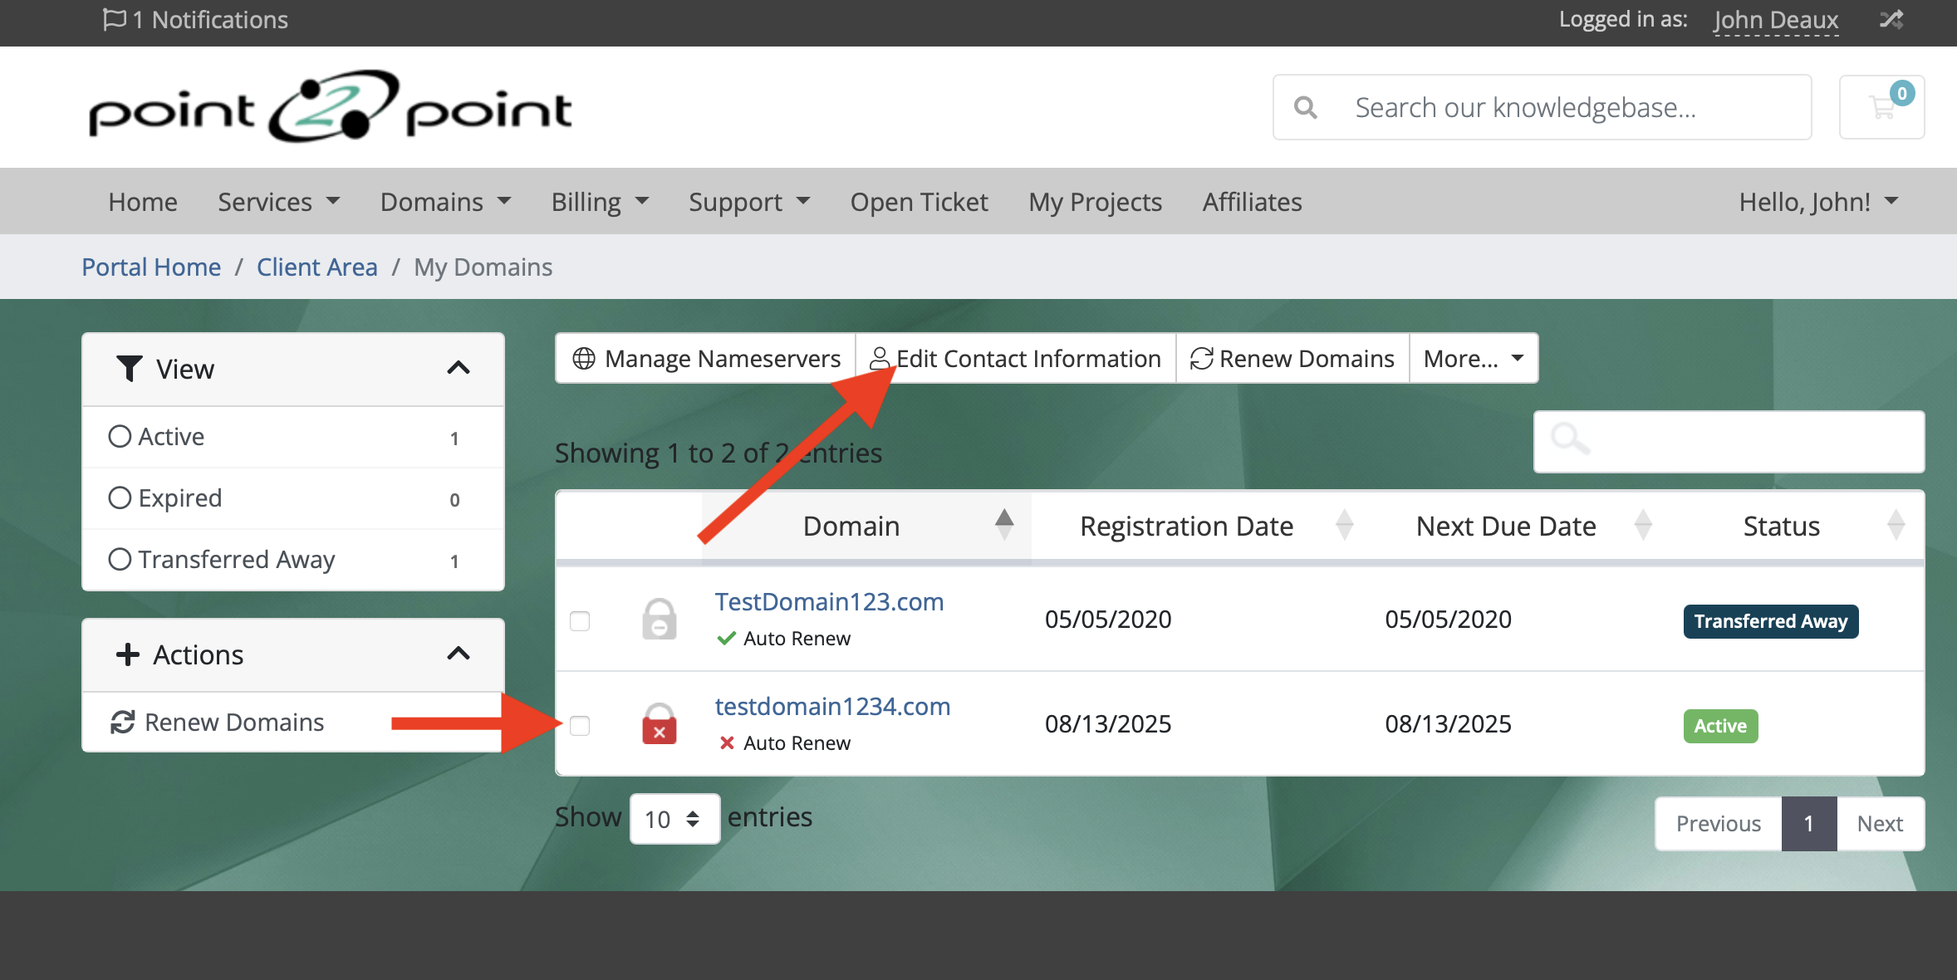Click Edit Contact Information button
This screenshot has width=1957, height=980.
(x=1015, y=359)
